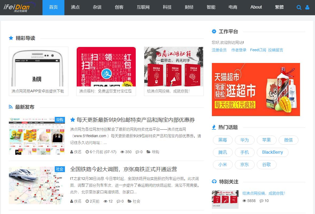
Task: Select the 黑莓 hot topic tag
Action: pyautogui.click(x=223, y=140)
